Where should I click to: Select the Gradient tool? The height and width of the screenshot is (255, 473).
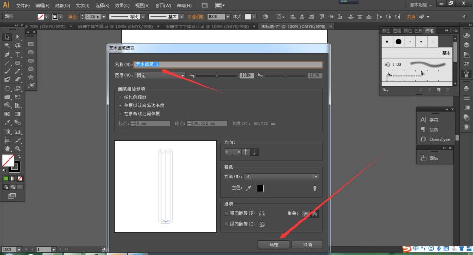[x=18, y=114]
